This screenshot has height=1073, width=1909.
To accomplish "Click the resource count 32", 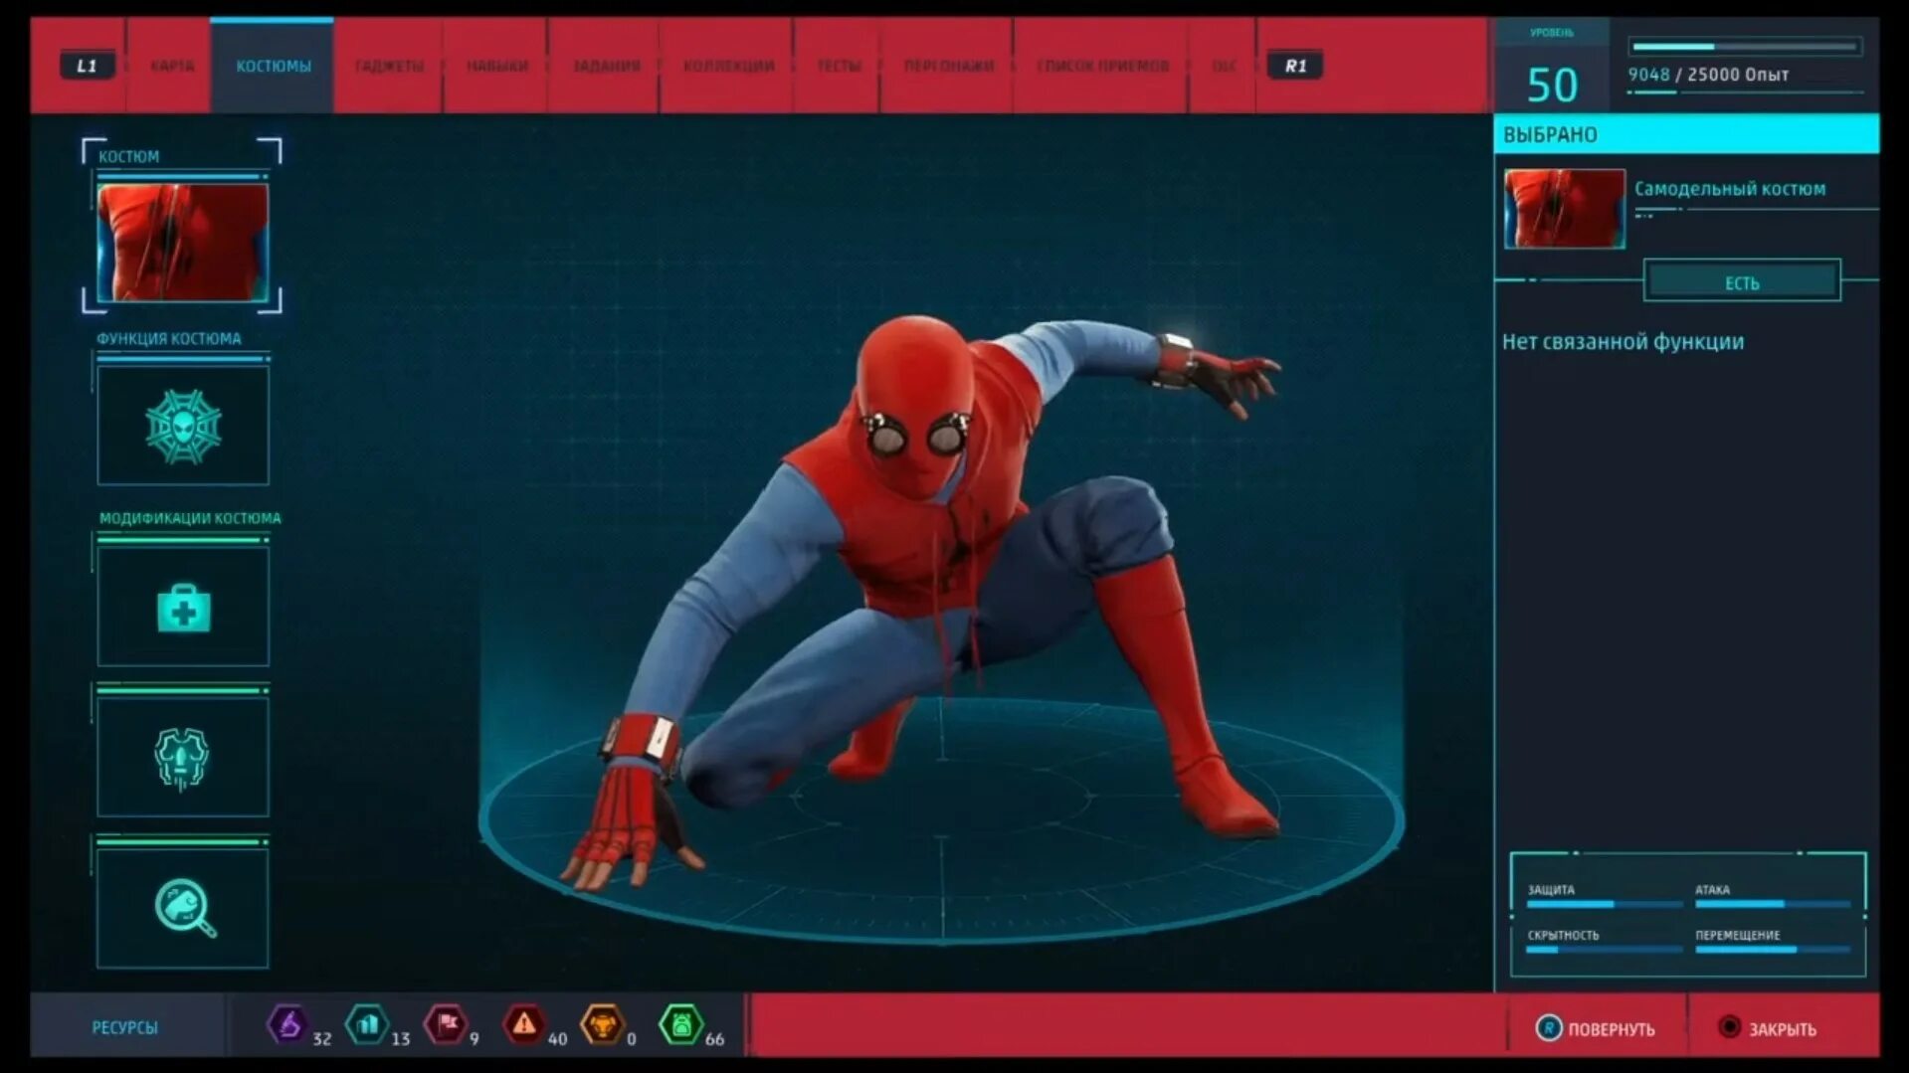I will (321, 1039).
